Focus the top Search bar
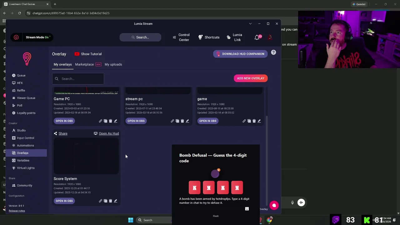The image size is (400, 225). tap(140, 37)
